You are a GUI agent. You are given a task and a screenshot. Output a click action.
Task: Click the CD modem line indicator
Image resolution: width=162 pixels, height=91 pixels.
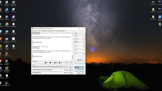(45, 63)
